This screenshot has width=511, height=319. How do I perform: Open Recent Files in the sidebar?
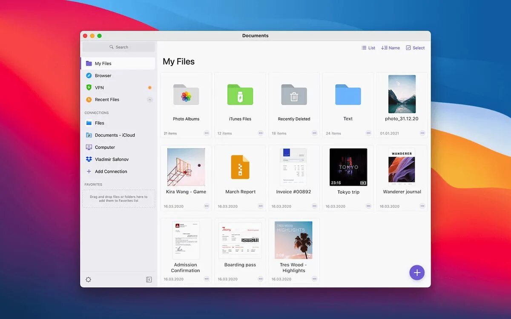[x=118, y=100]
